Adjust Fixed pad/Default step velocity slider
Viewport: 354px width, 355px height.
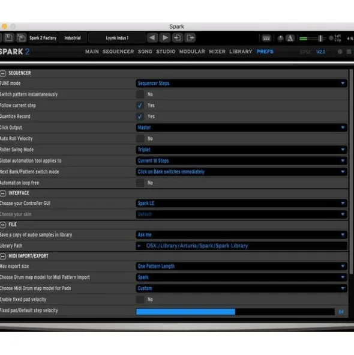click(235, 312)
